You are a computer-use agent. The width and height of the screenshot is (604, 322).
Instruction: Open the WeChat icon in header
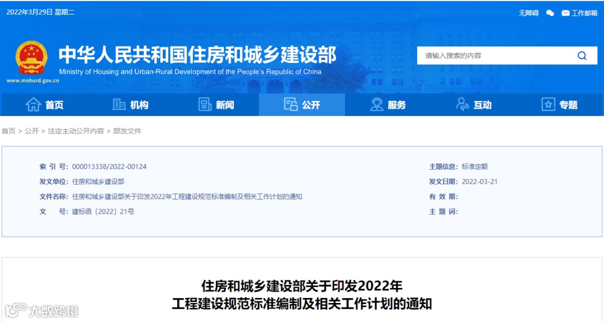coord(550,13)
